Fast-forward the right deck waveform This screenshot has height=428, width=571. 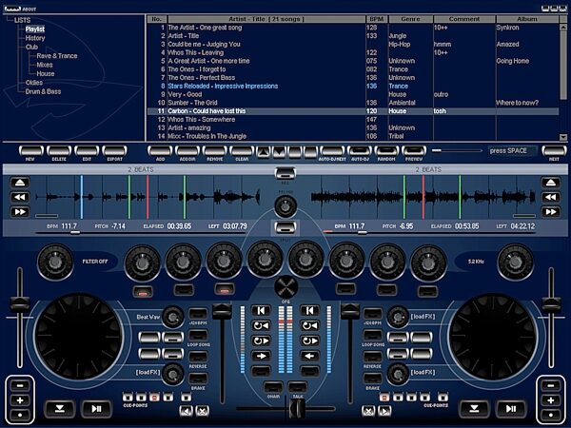point(551,212)
